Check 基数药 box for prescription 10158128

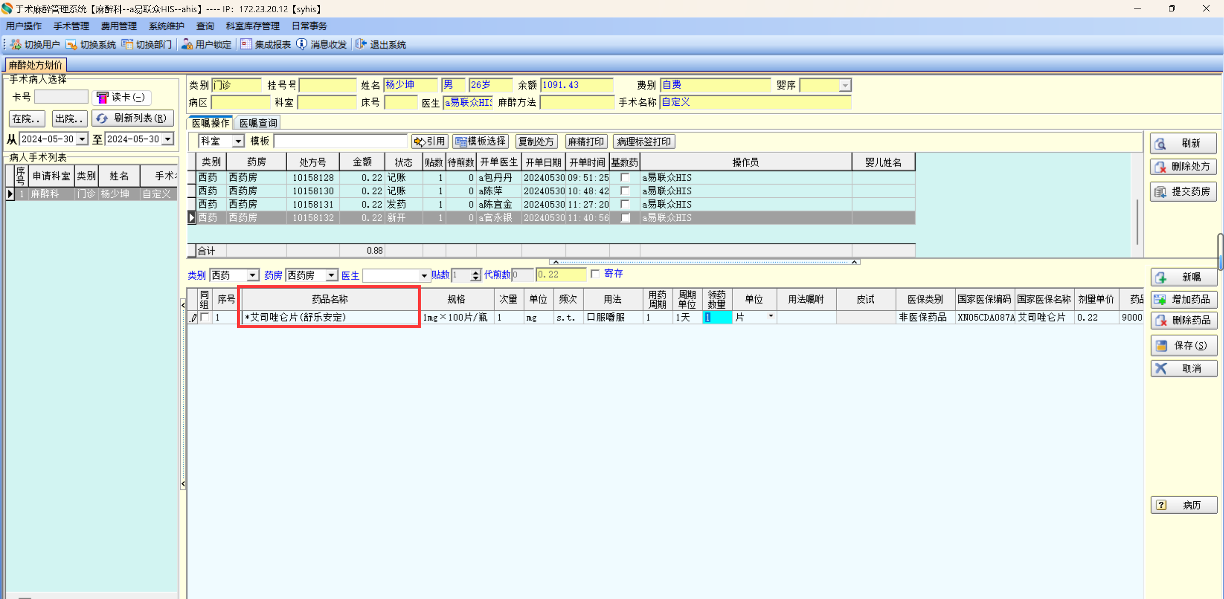pyautogui.click(x=625, y=177)
